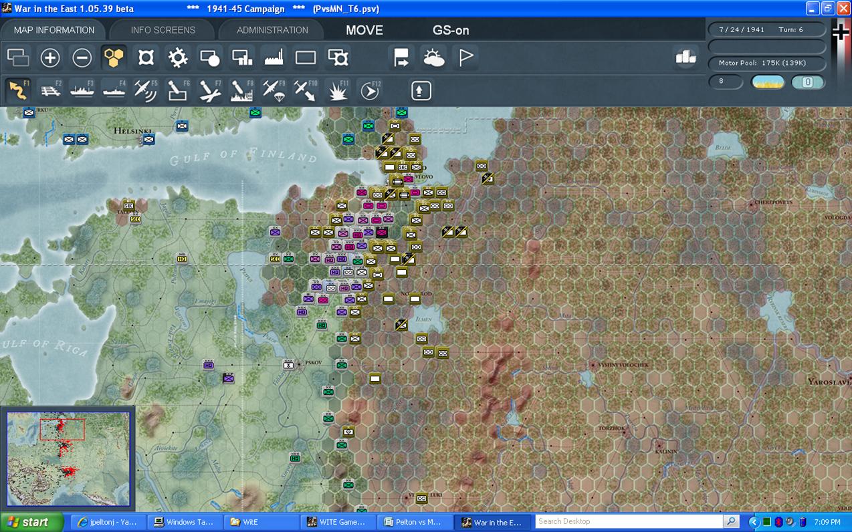Viewport: 852px width, 532px height.
Task: Click the date and turn display bar
Action: tap(767, 30)
